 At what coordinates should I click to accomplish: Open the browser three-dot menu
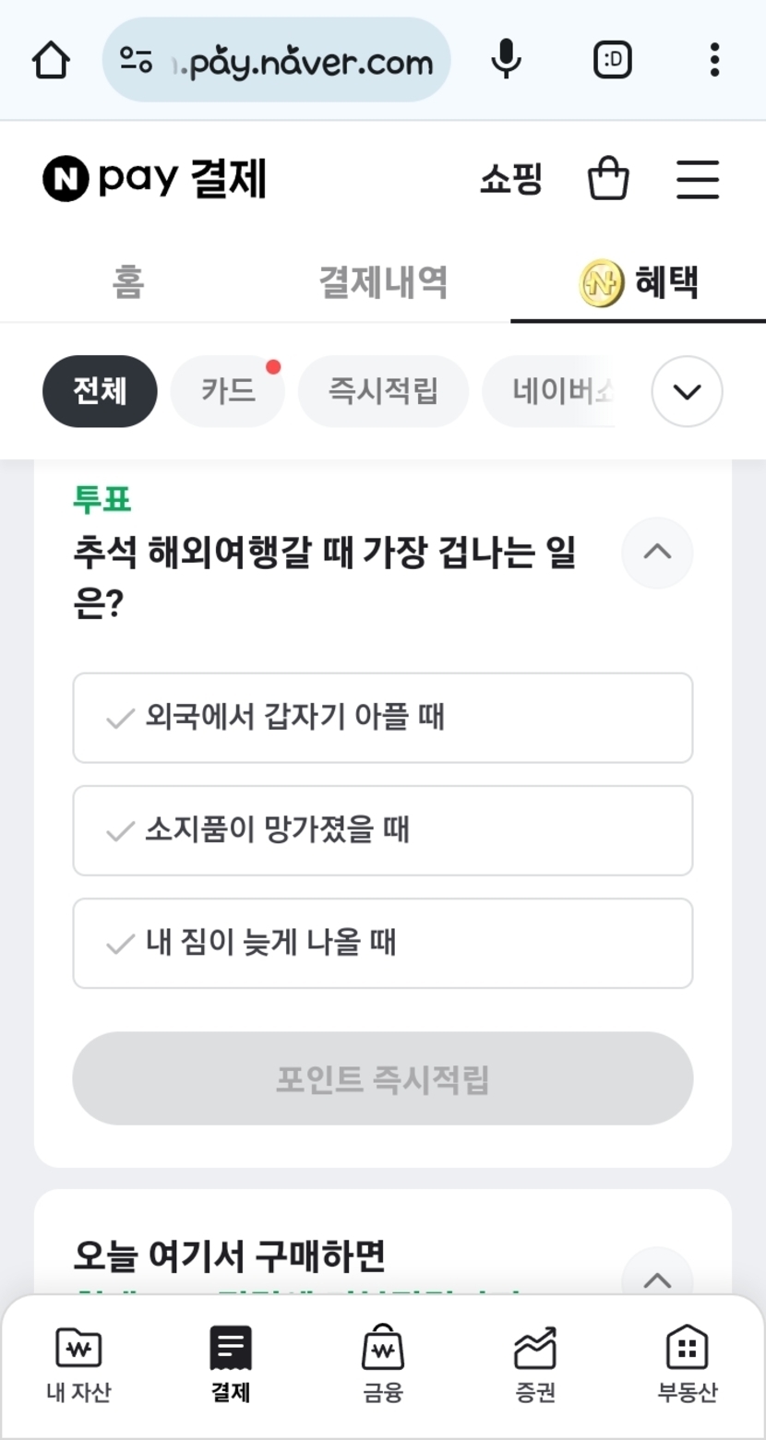(714, 61)
